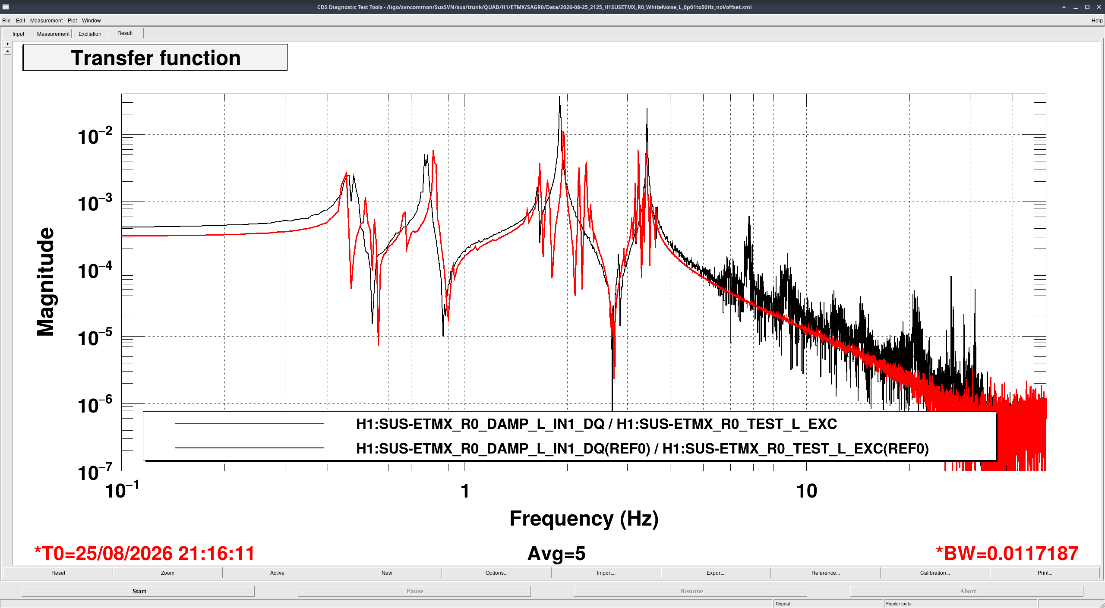1105x608 pixels.
Task: Open the window menu icon in title bar
Action: [x=6, y=7]
